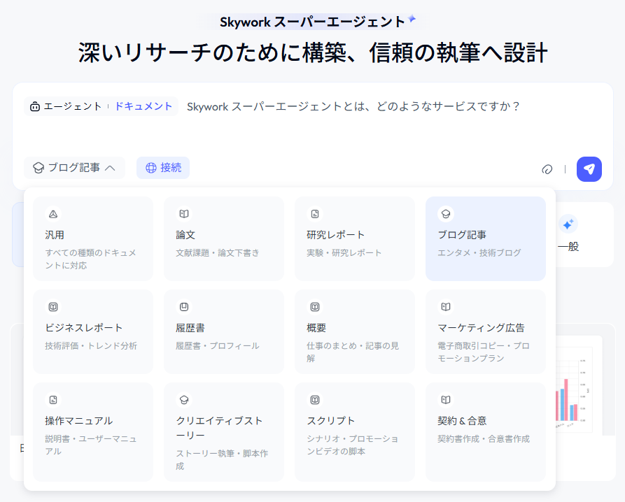625x502 pixels.
Task: Switch to エージェント mode
Action: coord(66,106)
